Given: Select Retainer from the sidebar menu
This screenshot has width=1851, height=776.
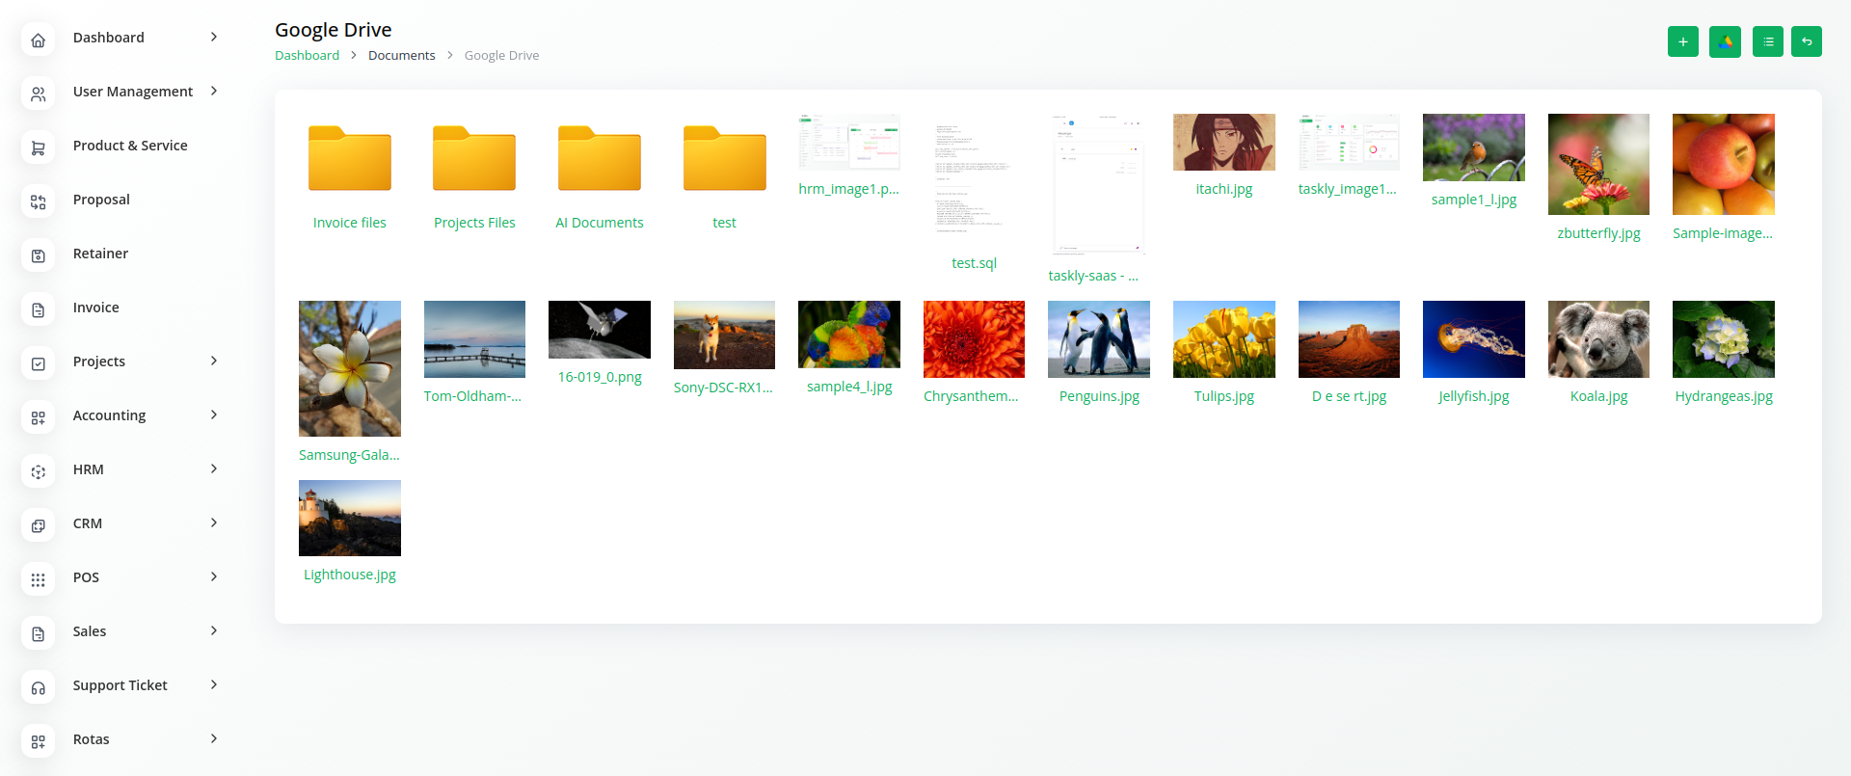Looking at the screenshot, I should coord(100,254).
